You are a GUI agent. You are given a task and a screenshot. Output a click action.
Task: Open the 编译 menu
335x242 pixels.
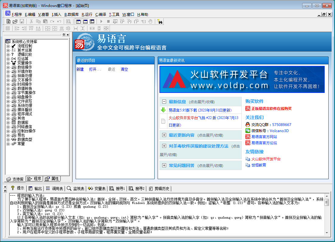click(x=101, y=14)
